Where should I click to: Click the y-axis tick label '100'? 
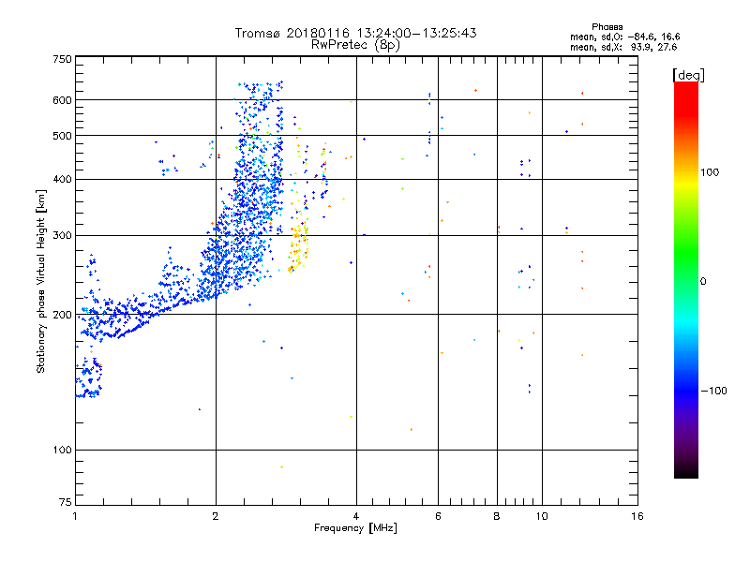62,451
